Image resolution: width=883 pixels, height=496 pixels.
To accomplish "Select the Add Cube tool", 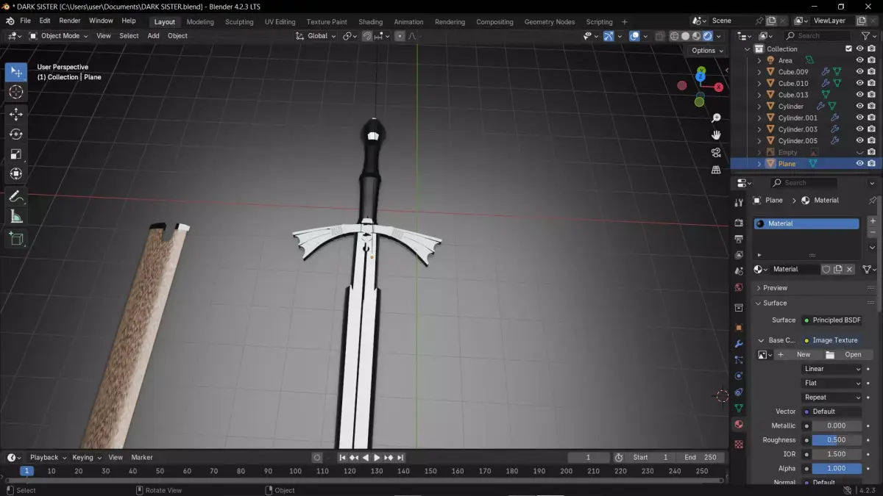I will point(16,238).
